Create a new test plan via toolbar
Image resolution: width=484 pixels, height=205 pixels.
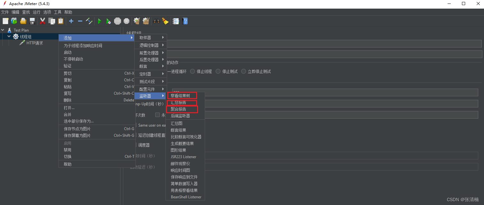click(5, 21)
